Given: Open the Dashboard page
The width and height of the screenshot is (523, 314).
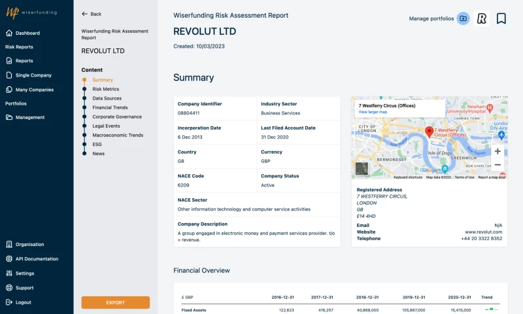Looking at the screenshot, I should point(27,33).
